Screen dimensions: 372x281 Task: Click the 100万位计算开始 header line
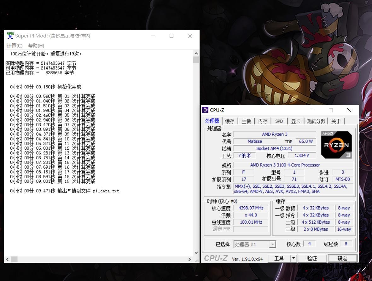(46, 54)
